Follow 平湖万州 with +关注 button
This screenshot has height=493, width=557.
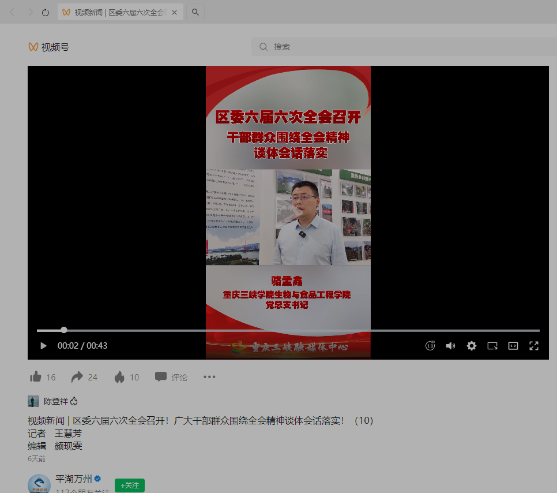tap(130, 485)
